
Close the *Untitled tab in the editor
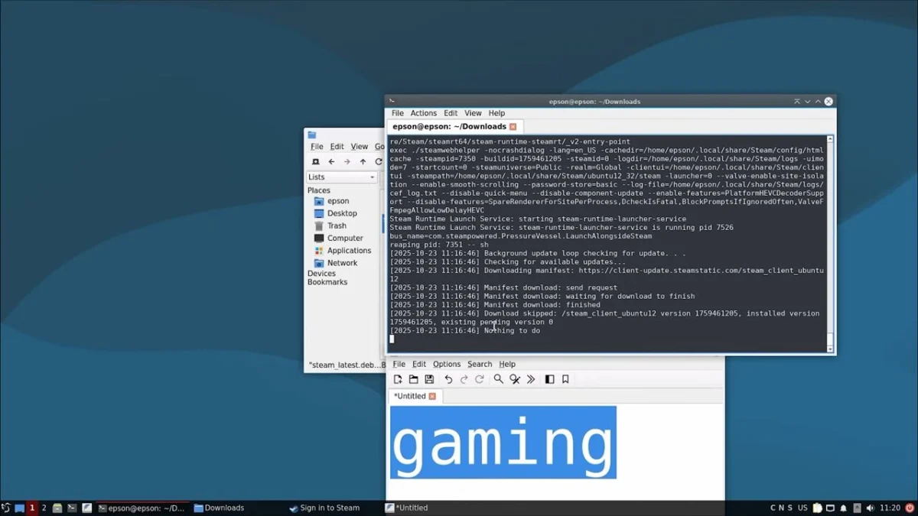tap(432, 396)
